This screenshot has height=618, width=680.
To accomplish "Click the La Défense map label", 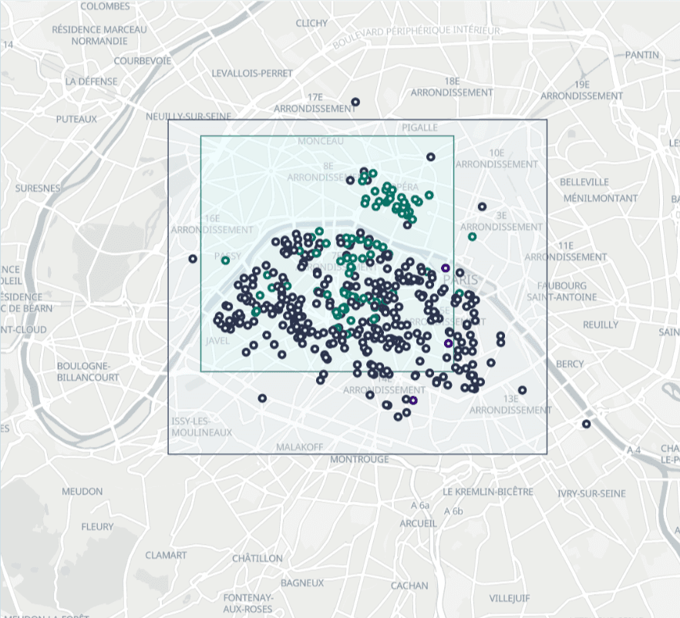I will point(92,81).
